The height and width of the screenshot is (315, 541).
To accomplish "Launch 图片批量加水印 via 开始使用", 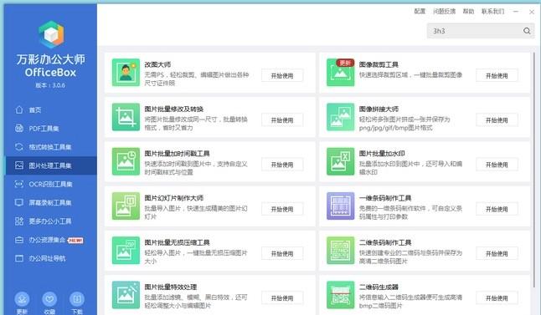I will (x=497, y=165).
